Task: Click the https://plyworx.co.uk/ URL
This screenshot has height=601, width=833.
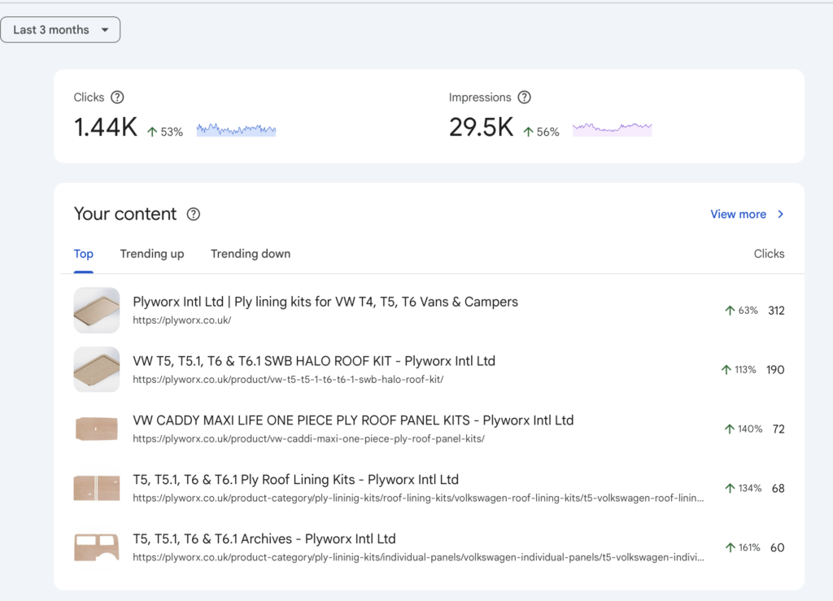Action: click(181, 320)
